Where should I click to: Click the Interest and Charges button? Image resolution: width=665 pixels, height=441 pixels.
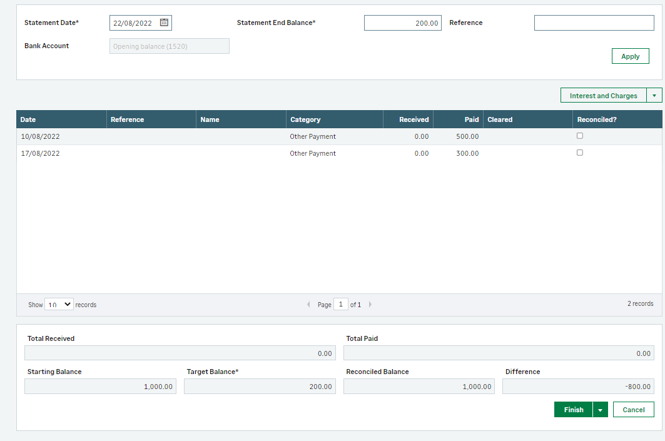click(603, 96)
